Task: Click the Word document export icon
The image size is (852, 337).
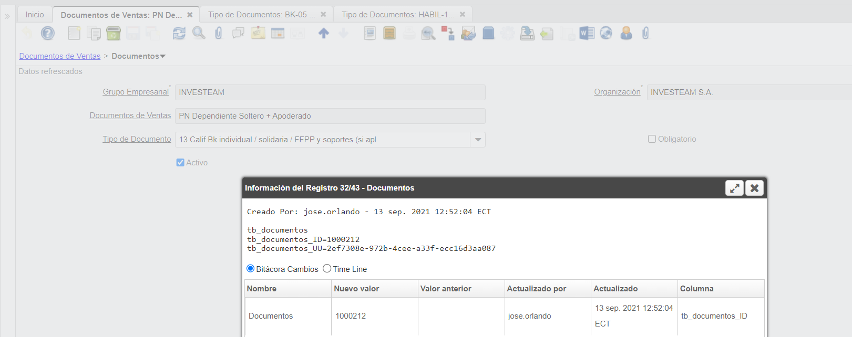Action: pyautogui.click(x=587, y=34)
